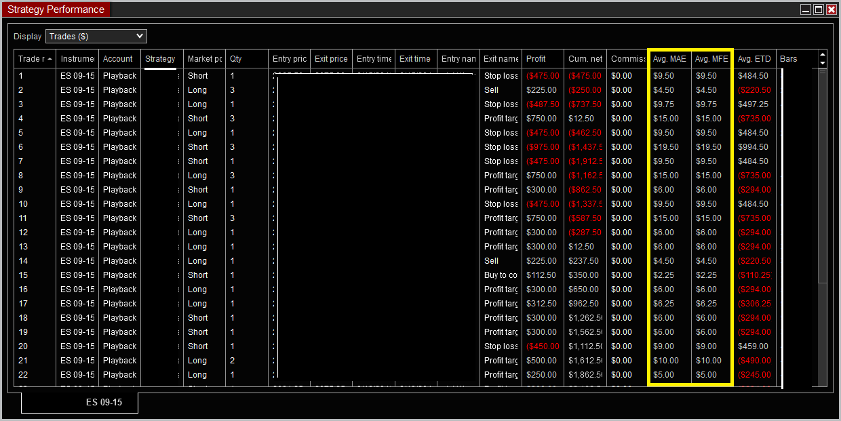Click the $350.00 cumulative net value
Screen dimensions: 841x421
coord(583,275)
